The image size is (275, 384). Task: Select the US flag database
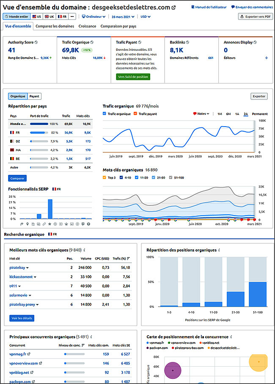[x=37, y=17]
